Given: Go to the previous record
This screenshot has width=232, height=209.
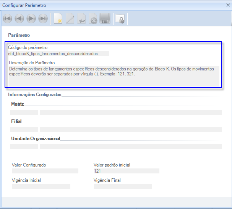Looking at the screenshot, I should (x=19, y=18).
